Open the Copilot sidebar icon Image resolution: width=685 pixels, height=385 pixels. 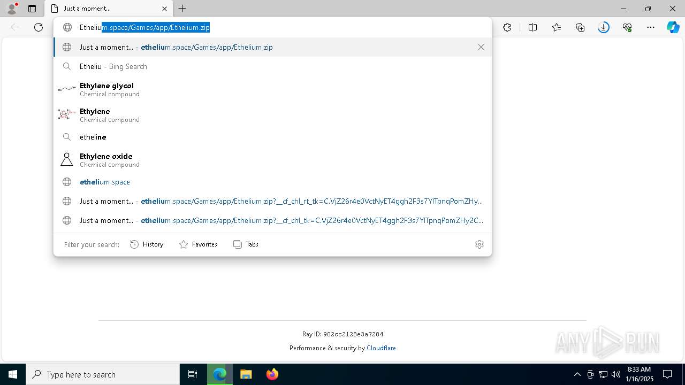(673, 27)
